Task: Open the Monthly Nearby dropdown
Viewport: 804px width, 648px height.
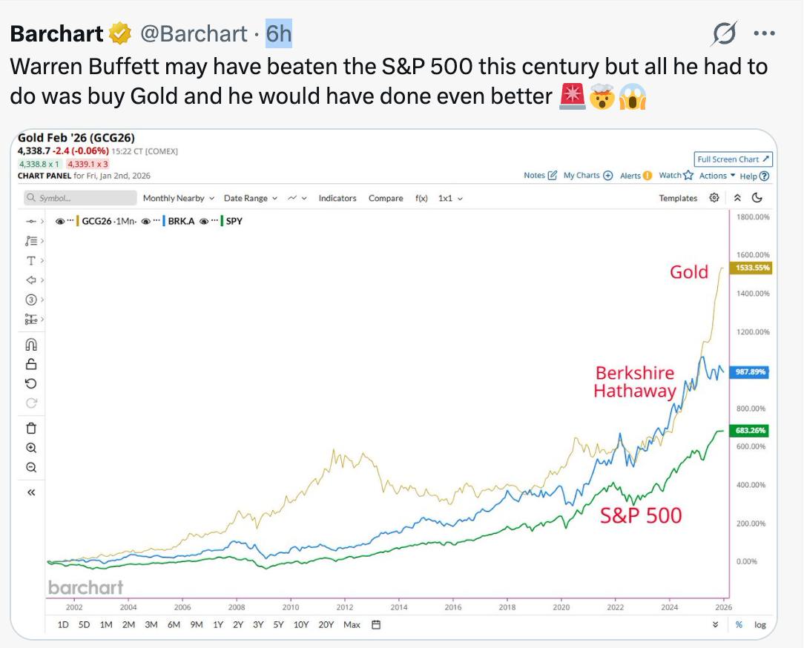Action: tap(178, 198)
